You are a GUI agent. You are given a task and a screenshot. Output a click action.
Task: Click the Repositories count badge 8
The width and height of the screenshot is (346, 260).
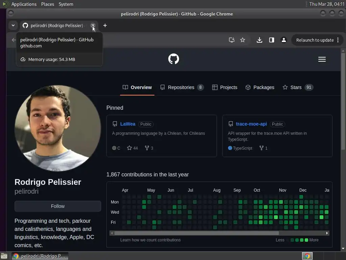[200, 87]
